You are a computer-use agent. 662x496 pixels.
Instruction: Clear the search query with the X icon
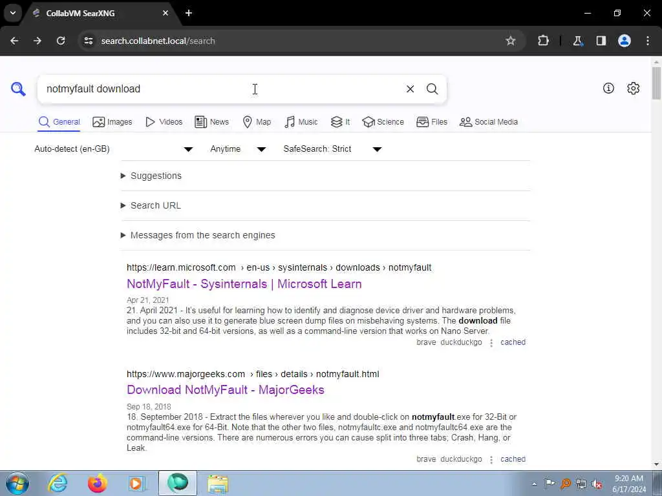coord(410,89)
